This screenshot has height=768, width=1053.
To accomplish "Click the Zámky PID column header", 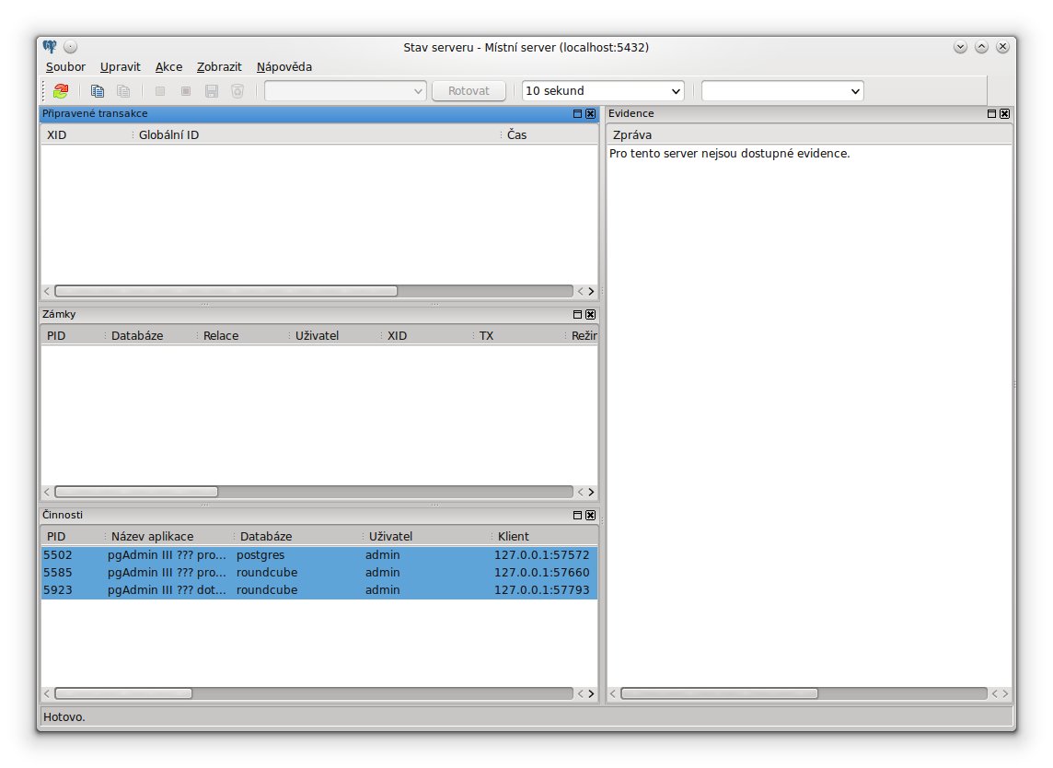I will click(x=73, y=336).
